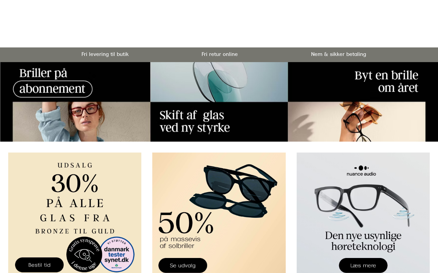438x273 pixels.
Task: Click the abonnement outlined pill label
Action: [53, 89]
